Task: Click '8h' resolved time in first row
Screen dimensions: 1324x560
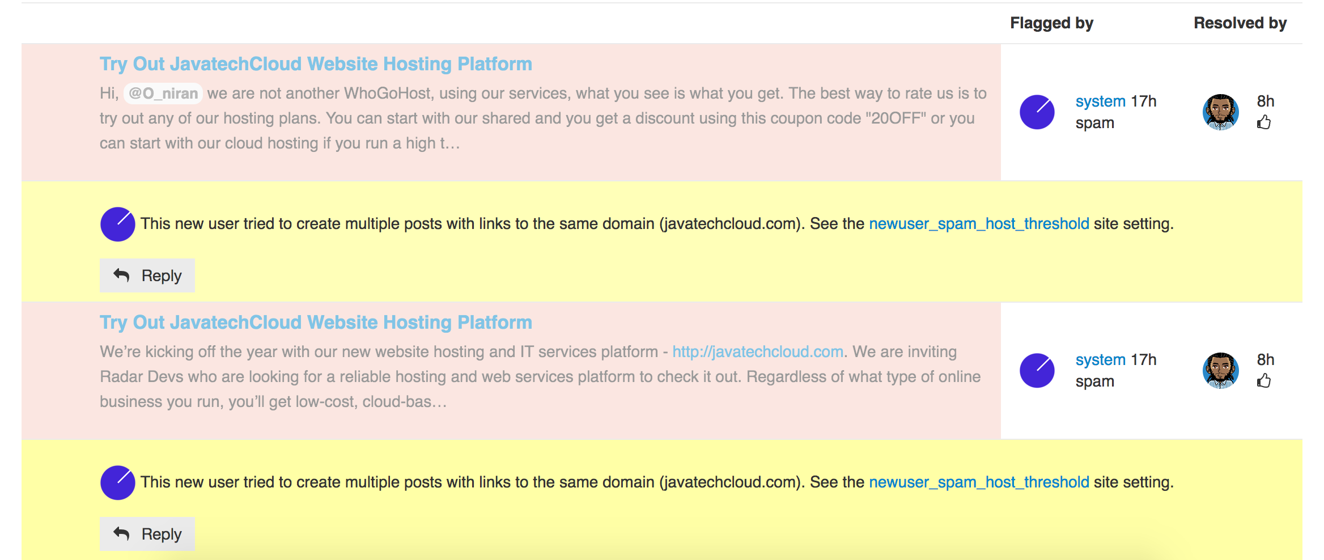Action: coord(1266,101)
